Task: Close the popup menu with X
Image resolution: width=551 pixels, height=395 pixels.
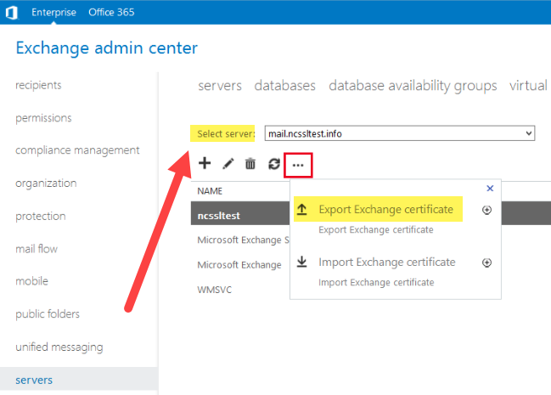Action: (490, 189)
